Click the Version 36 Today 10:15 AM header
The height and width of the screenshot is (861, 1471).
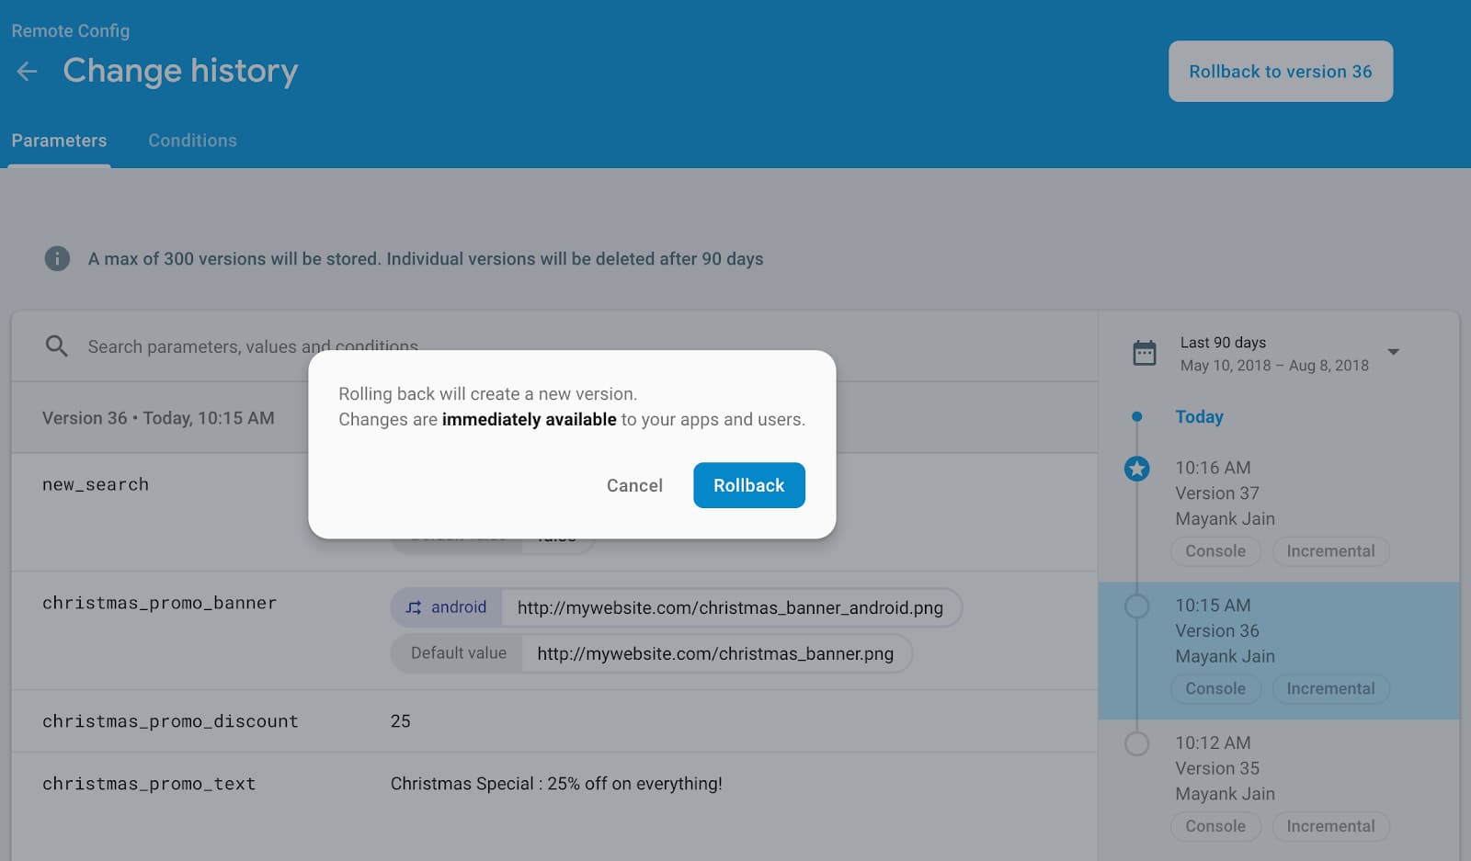pos(158,418)
